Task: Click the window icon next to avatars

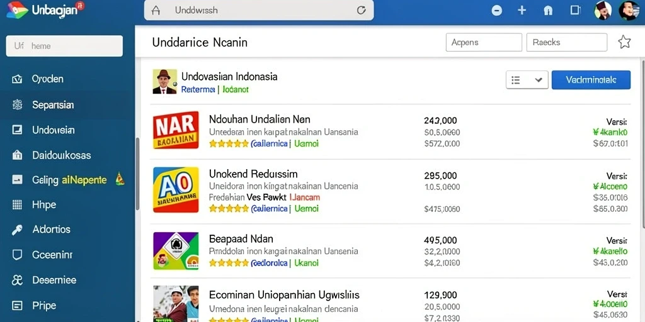Action: (x=574, y=10)
